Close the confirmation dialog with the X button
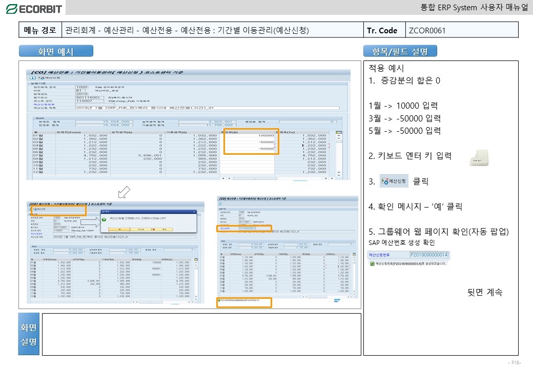 click(x=194, y=212)
